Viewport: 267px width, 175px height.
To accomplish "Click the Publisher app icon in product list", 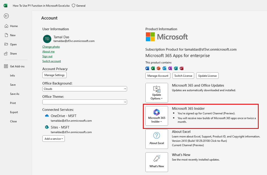I will (x=176, y=68).
